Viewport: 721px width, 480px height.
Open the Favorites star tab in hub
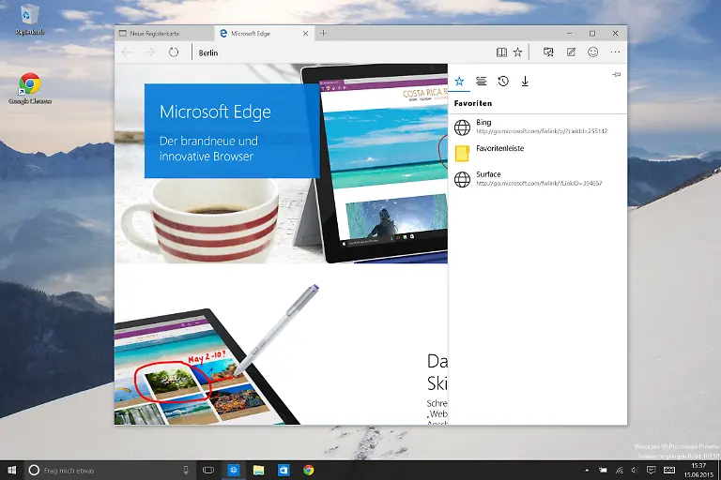[459, 82]
